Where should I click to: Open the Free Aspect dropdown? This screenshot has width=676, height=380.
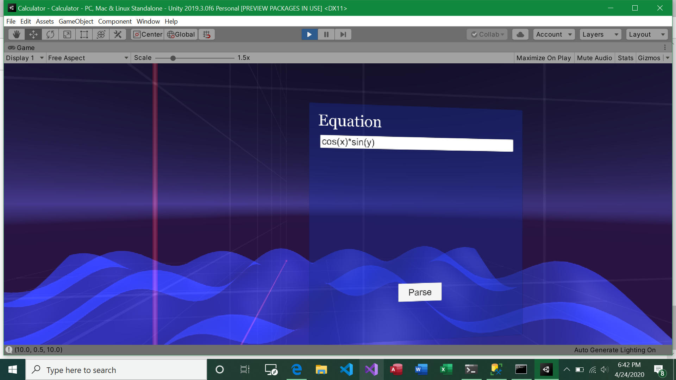pyautogui.click(x=88, y=58)
